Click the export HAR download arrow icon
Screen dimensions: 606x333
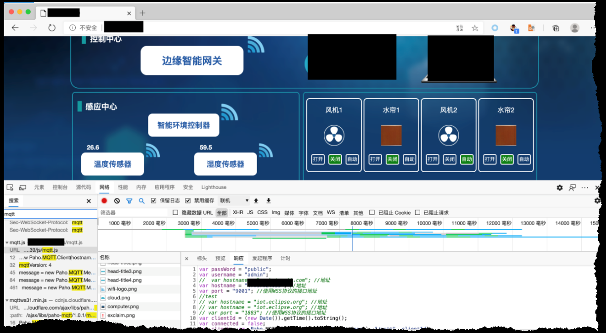(269, 201)
